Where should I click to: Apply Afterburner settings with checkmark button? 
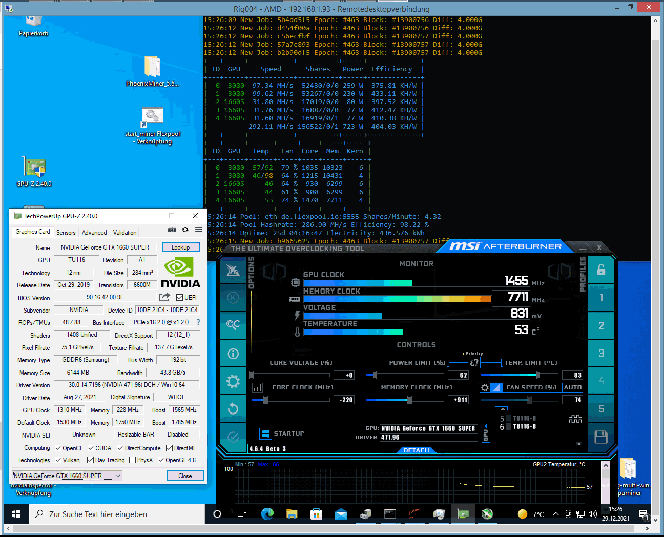[233, 437]
